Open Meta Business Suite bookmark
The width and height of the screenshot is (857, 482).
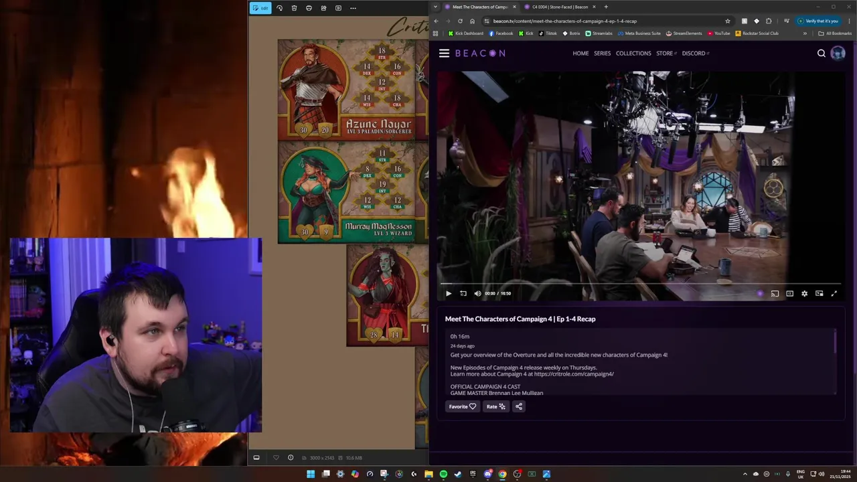pos(639,33)
